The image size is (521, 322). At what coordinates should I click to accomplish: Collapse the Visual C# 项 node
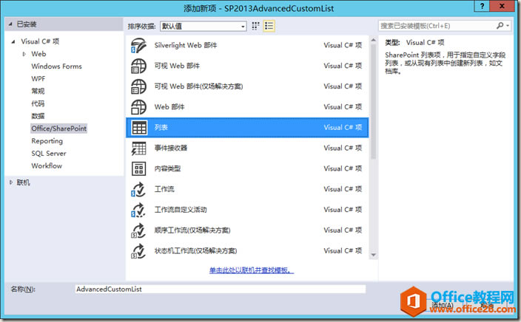[x=13, y=41]
